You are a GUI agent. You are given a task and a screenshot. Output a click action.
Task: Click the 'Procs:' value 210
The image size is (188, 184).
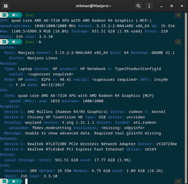[x=164, y=31]
